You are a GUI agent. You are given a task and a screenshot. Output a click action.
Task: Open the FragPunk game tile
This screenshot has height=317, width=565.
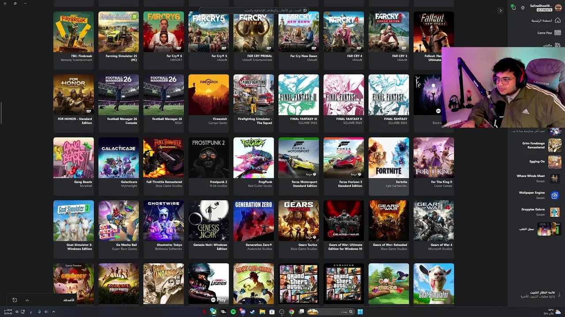click(253, 166)
